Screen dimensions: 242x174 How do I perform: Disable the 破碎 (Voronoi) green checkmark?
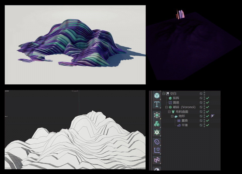tap(207, 107)
